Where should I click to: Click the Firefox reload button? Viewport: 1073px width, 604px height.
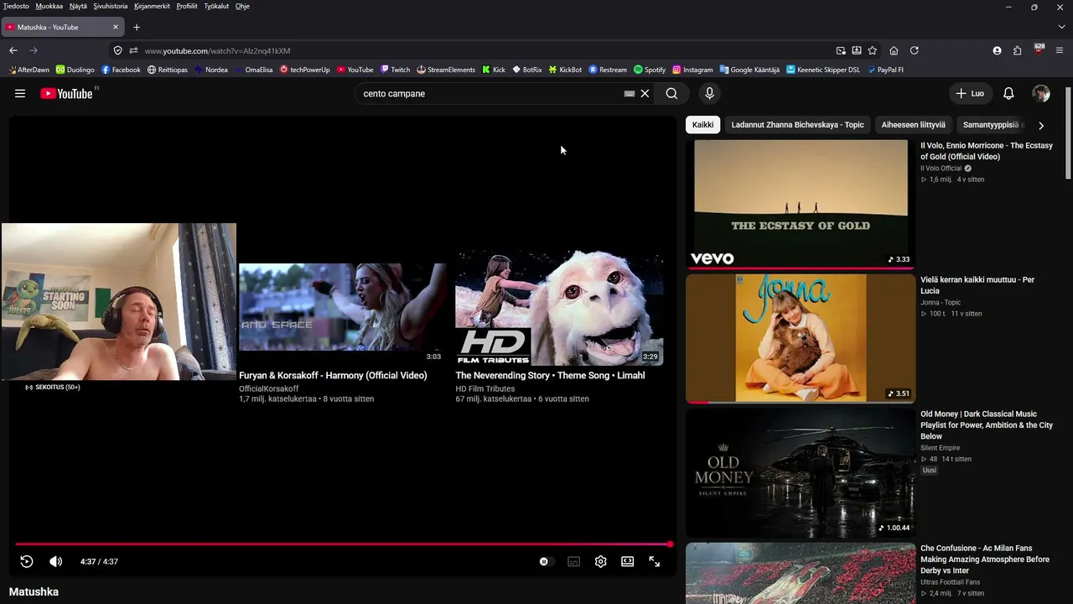tap(915, 50)
